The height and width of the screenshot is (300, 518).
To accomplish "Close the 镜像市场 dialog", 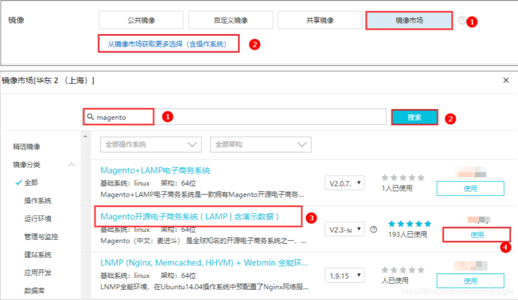I will (x=506, y=80).
